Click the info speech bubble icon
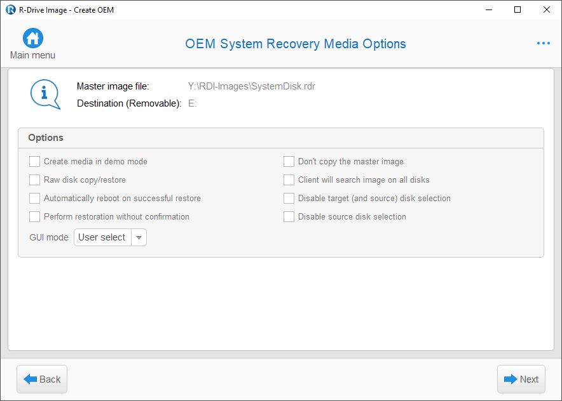The height and width of the screenshot is (401, 562). [x=45, y=94]
